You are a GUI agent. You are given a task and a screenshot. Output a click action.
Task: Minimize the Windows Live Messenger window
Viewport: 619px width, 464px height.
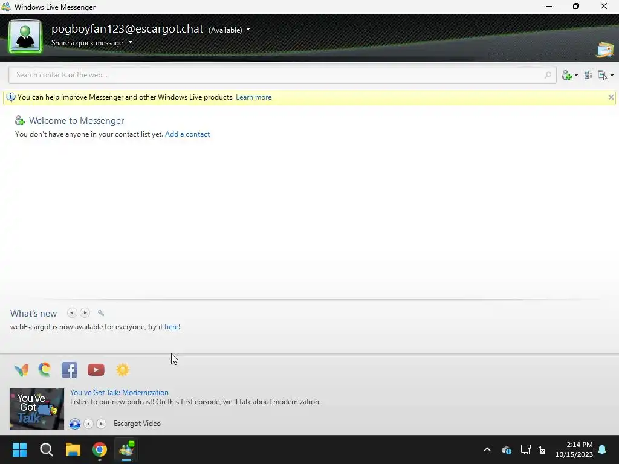[x=549, y=7]
